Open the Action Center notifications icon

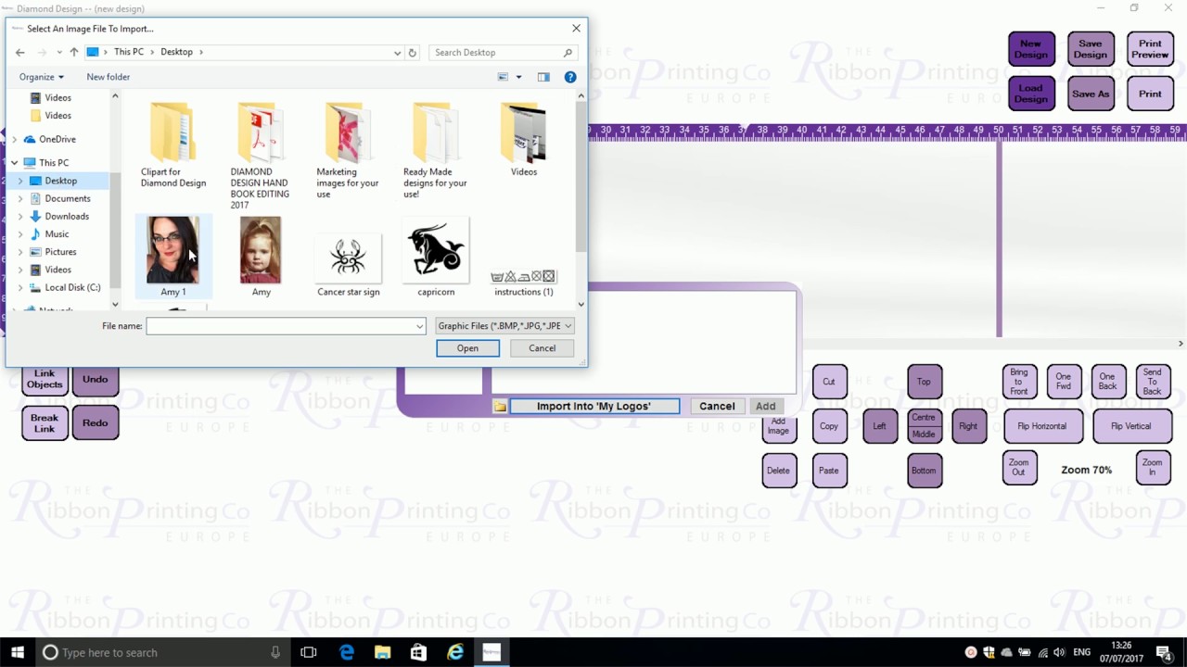pyautogui.click(x=1164, y=652)
